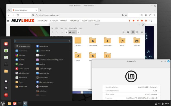Open the Pictures folder
Viewport: 171px width, 106px height.
(137, 42)
